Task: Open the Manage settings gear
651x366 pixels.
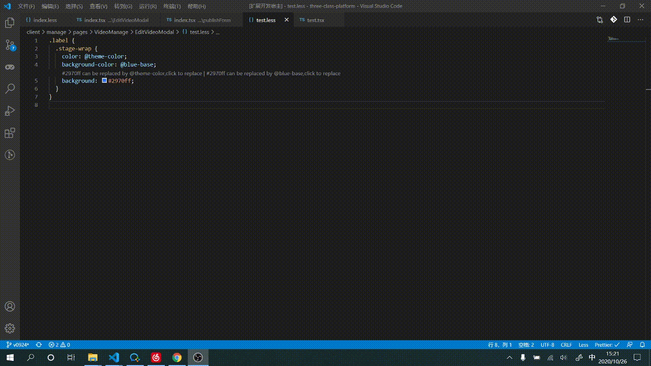Action: pyautogui.click(x=10, y=328)
